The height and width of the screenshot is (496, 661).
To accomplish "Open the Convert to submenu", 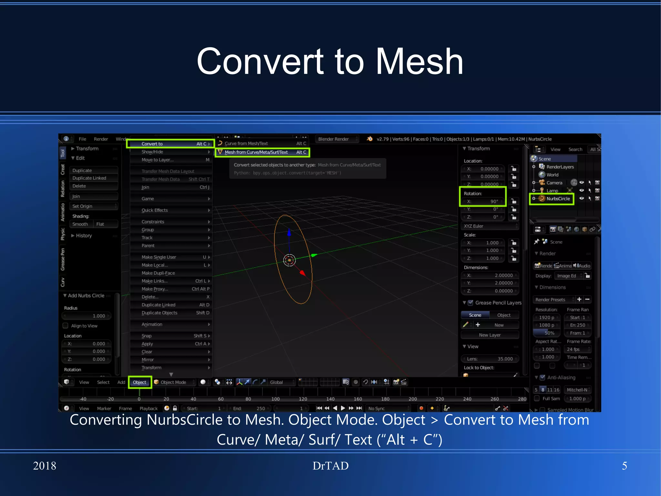I will point(171,144).
